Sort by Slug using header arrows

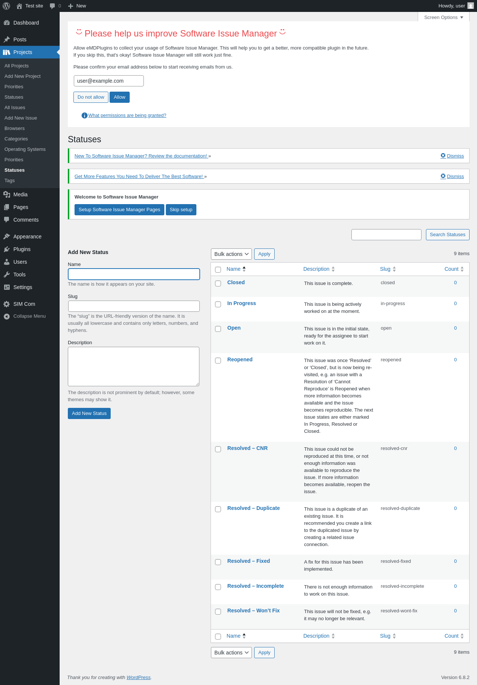pos(394,269)
